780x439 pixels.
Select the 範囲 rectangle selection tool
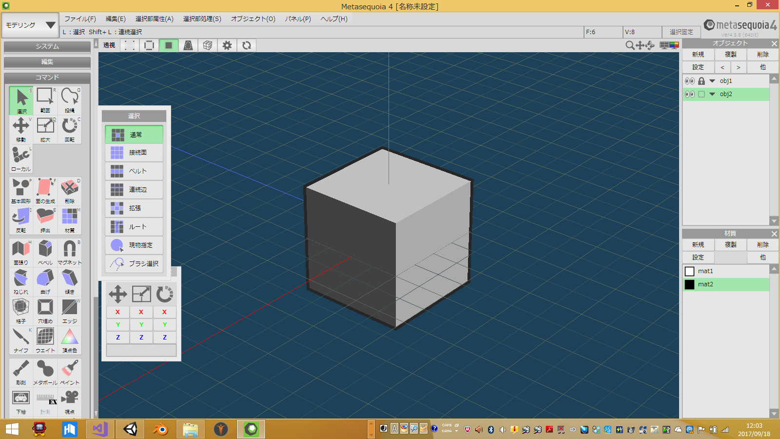pos(45,100)
